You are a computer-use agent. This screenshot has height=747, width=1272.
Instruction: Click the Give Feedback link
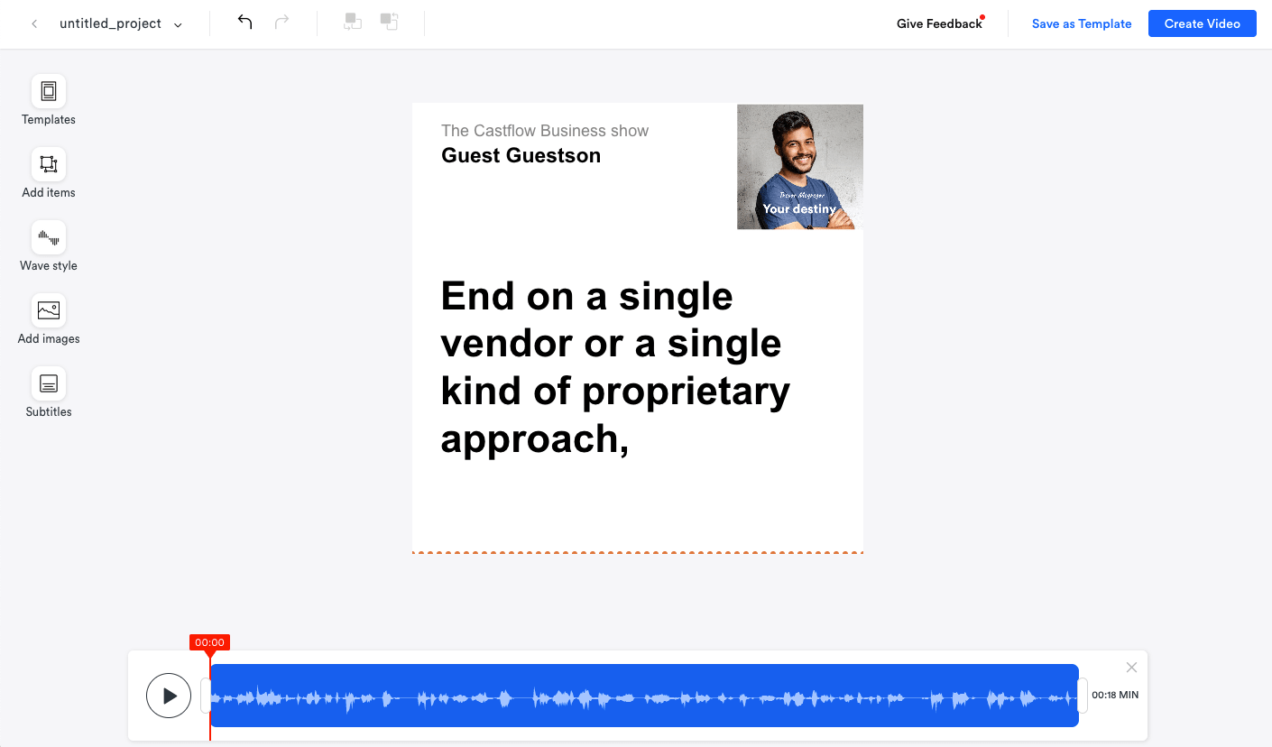pos(939,24)
